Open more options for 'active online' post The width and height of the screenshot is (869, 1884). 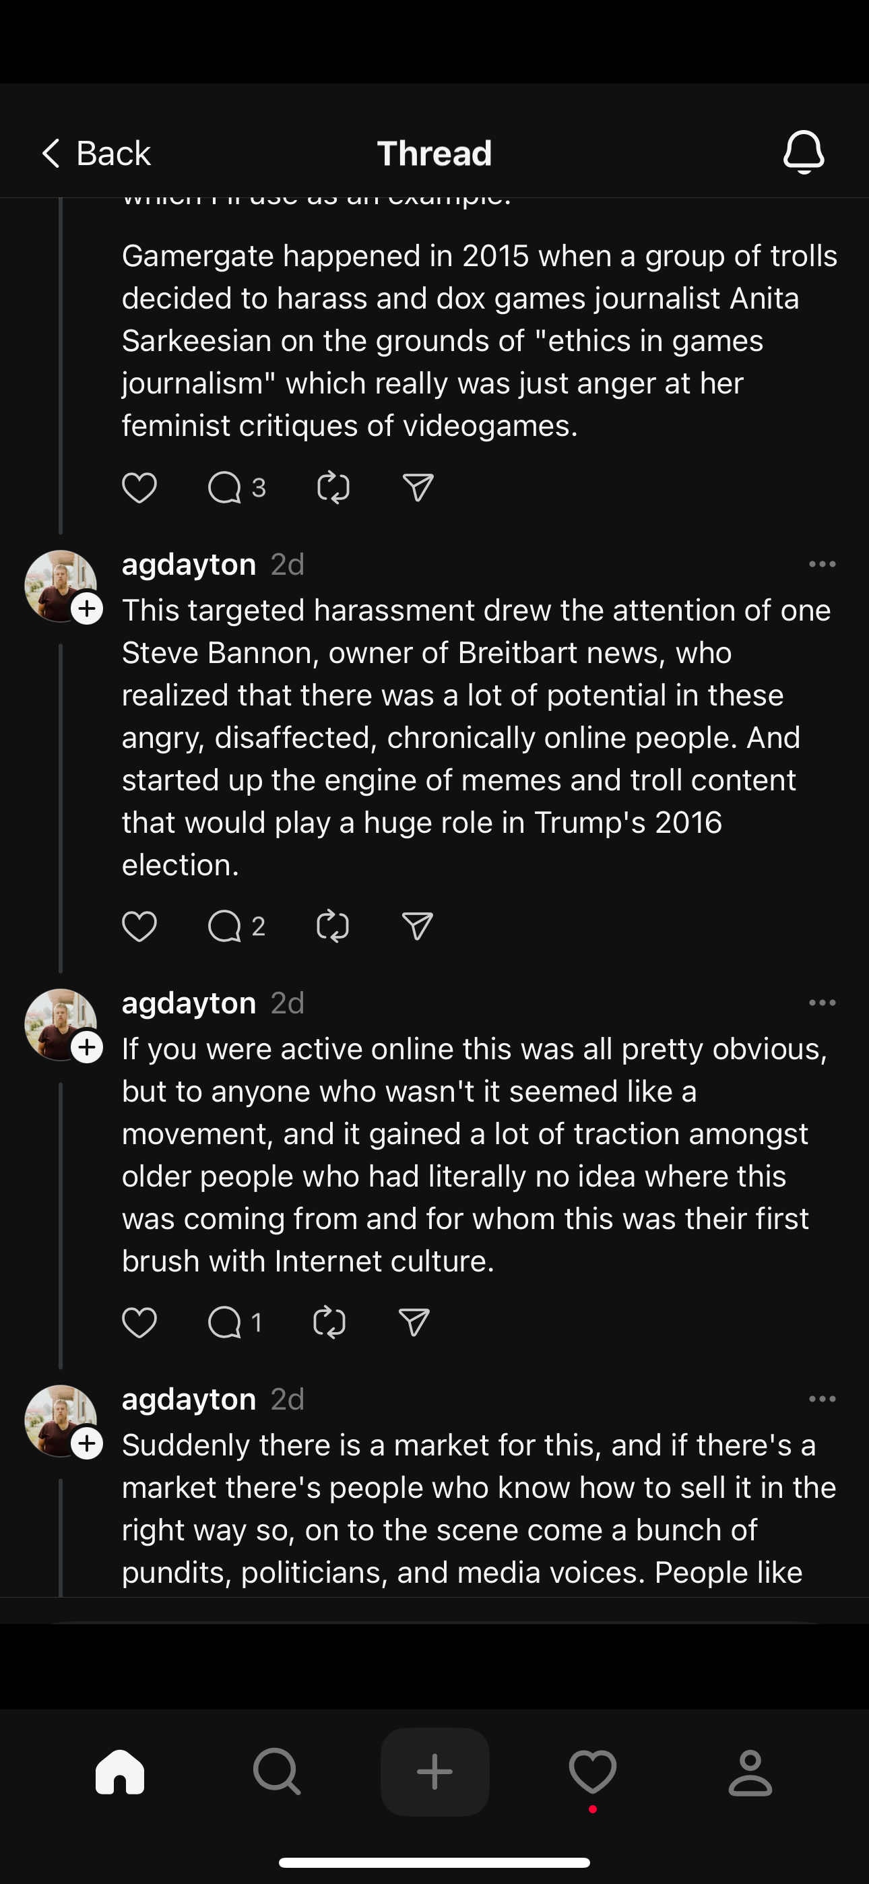click(823, 1003)
